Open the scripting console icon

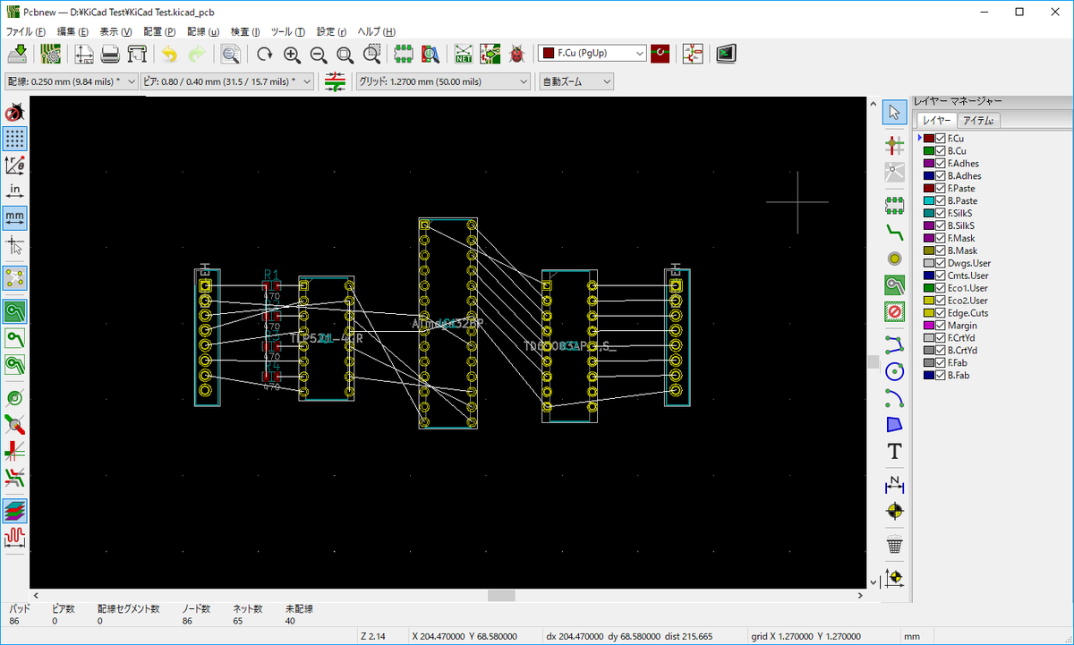(726, 54)
